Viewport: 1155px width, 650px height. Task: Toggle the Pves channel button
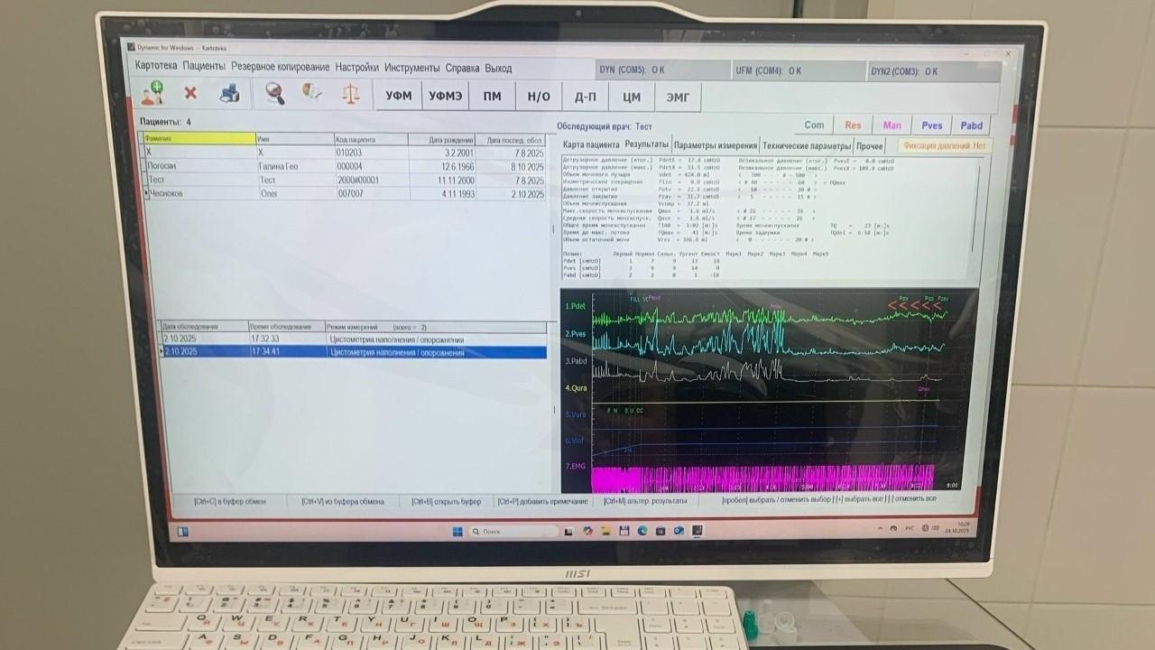[x=932, y=125]
